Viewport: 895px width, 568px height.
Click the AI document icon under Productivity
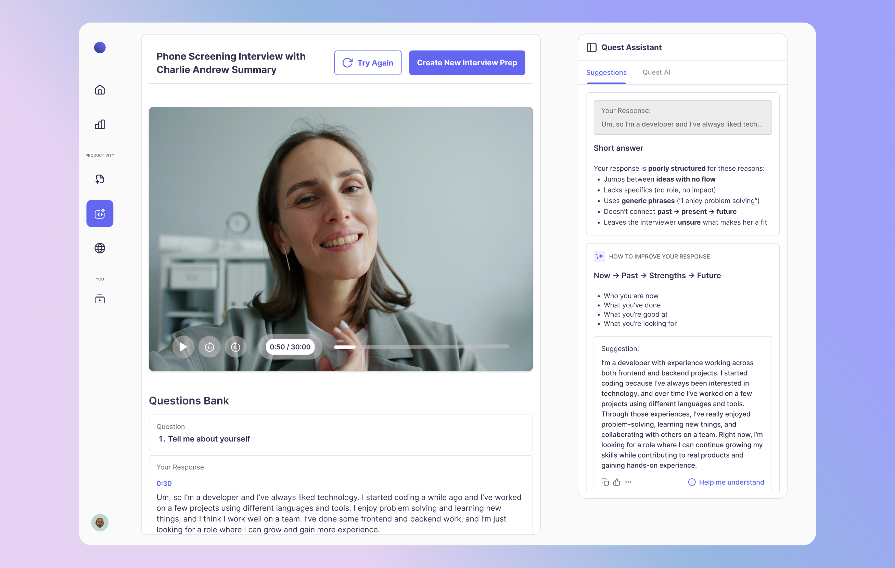pyautogui.click(x=100, y=179)
